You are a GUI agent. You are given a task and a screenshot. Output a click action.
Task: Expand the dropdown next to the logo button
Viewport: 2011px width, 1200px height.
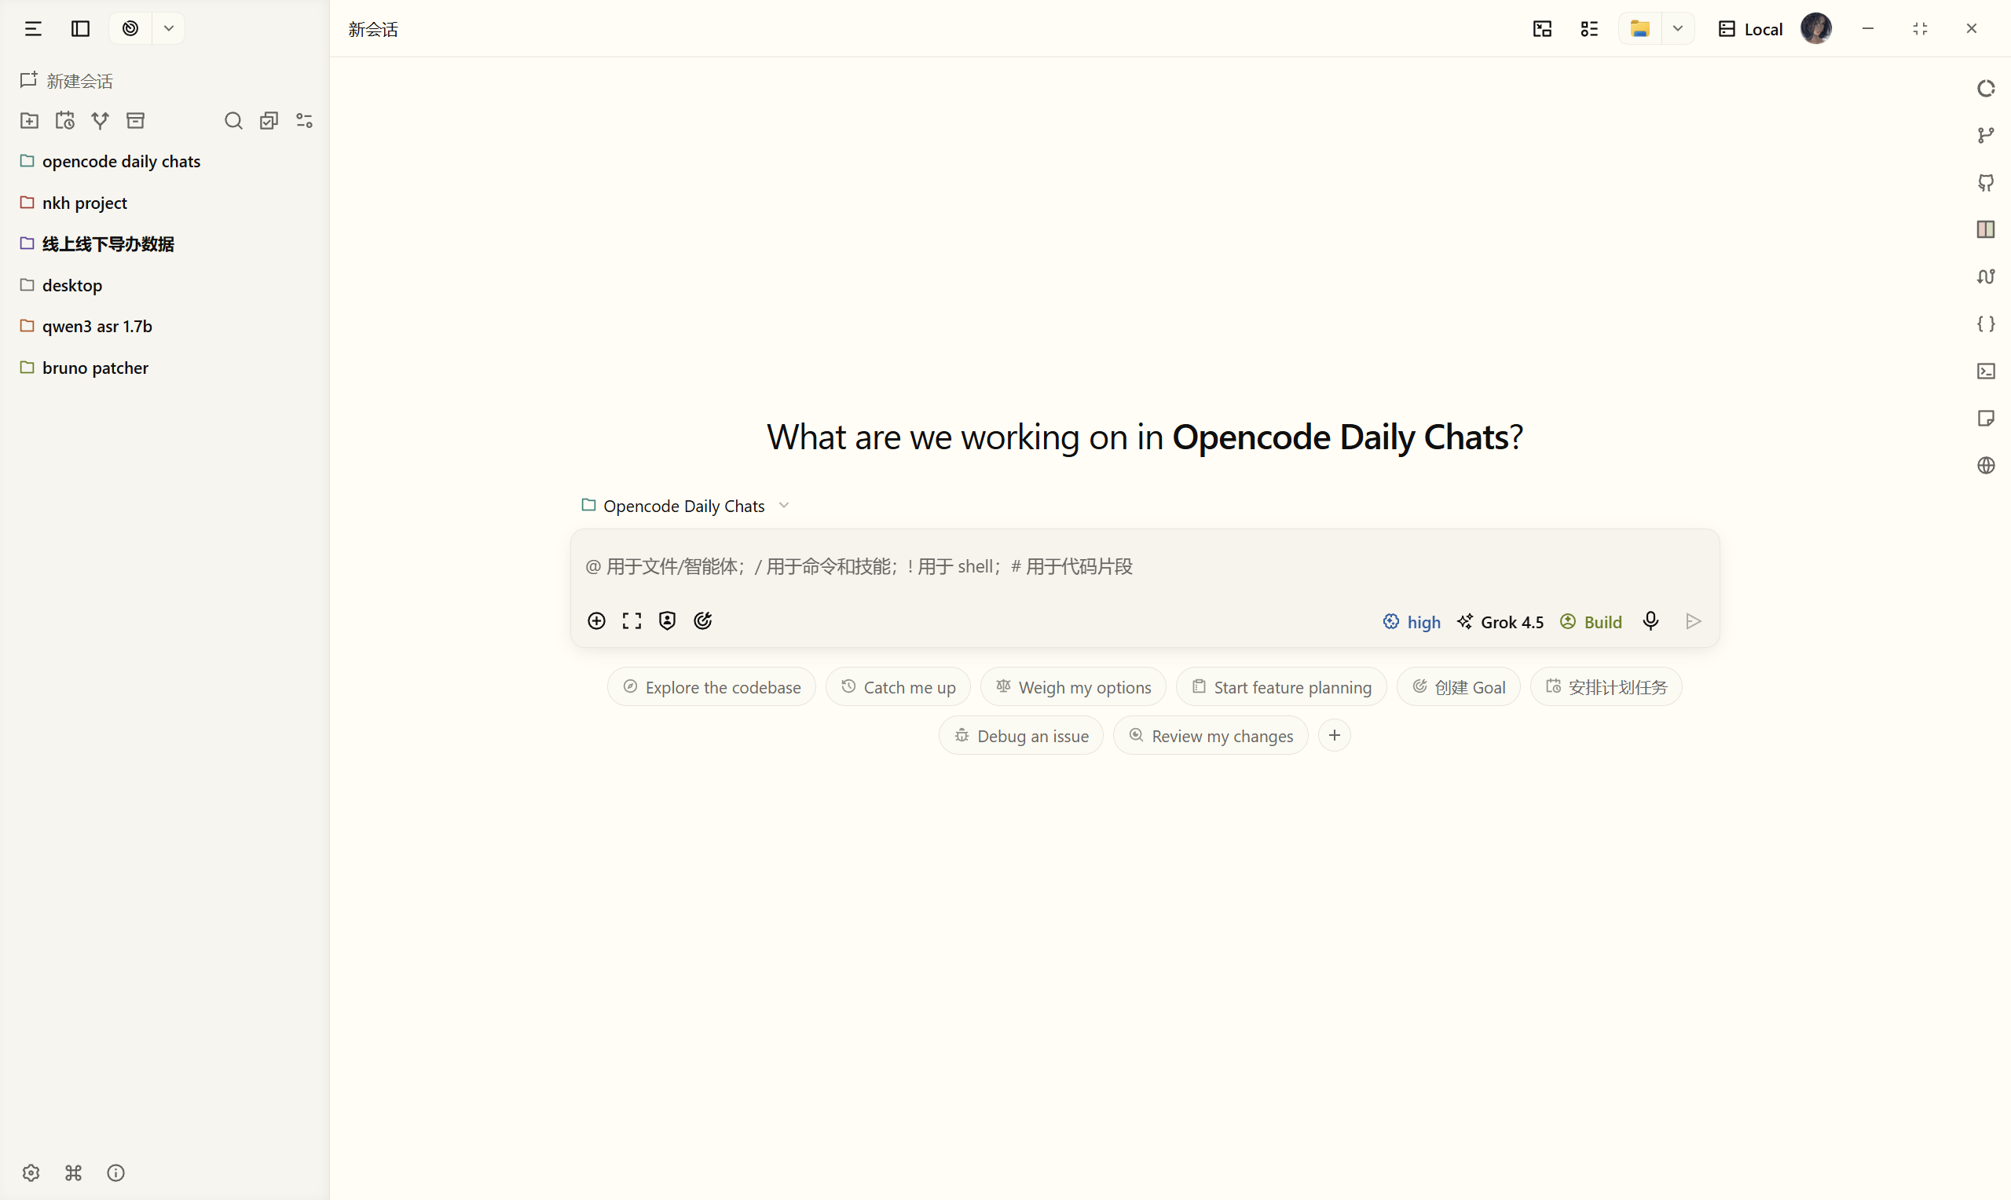pos(169,29)
